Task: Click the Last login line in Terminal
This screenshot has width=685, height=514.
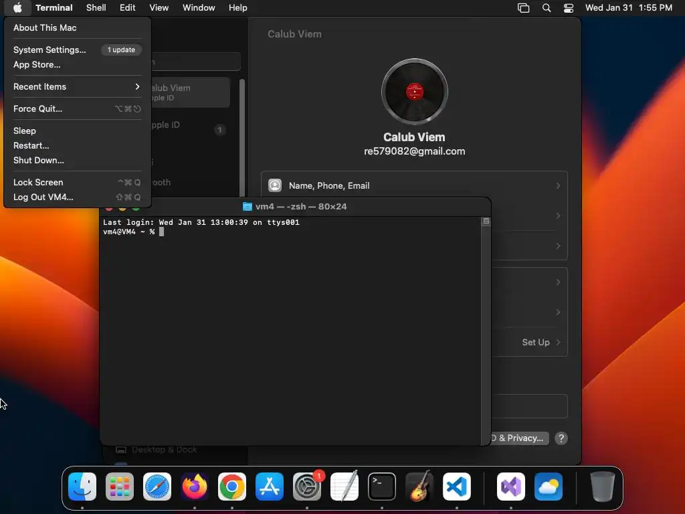Action: tap(201, 222)
